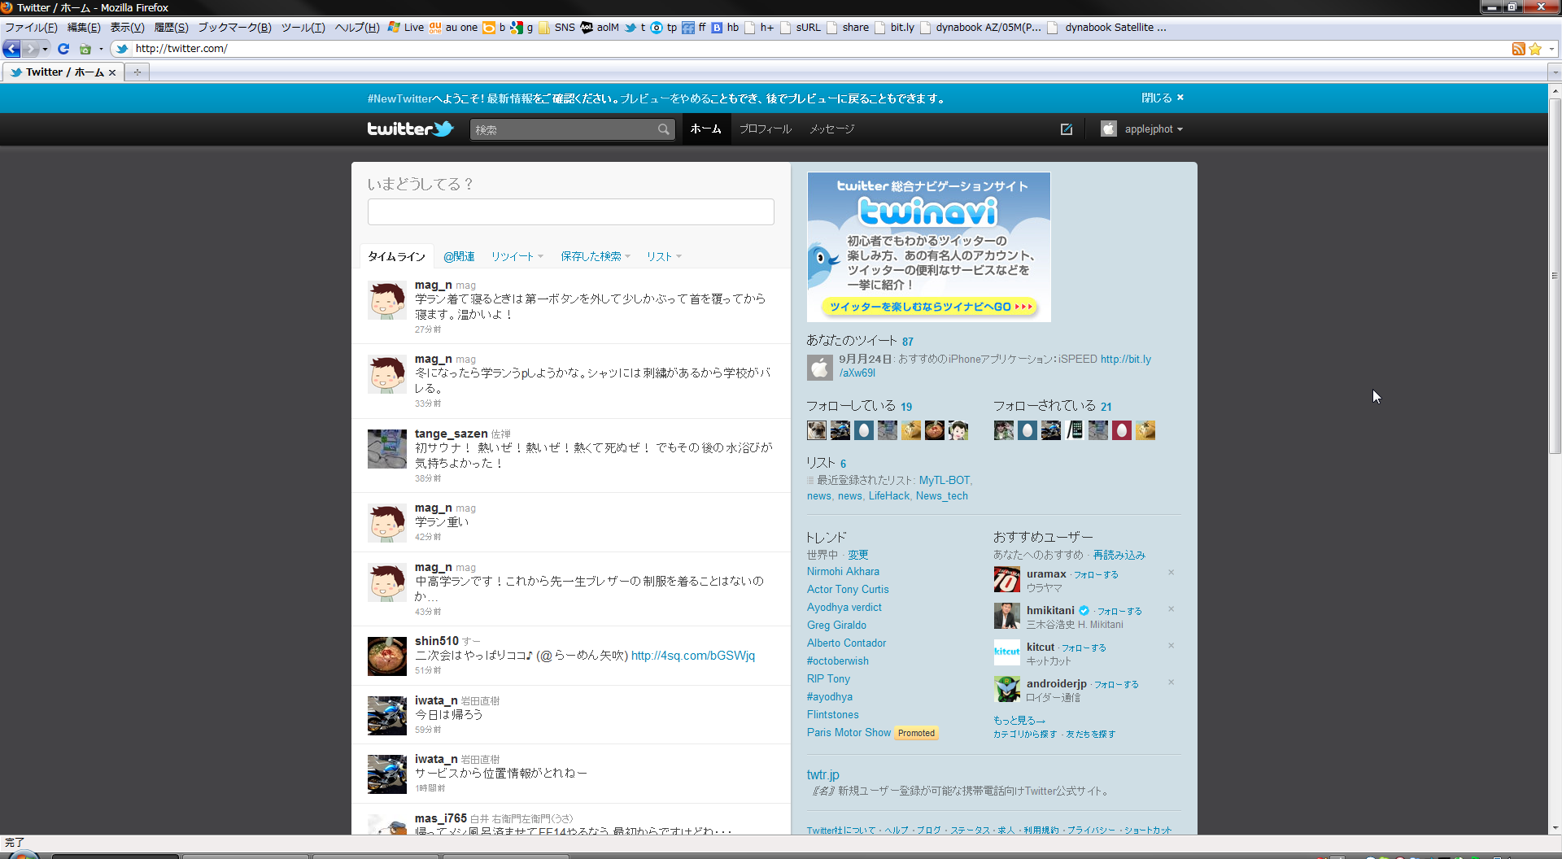Click the いまどうしてる tweet text box
The height and width of the screenshot is (859, 1562).
(x=570, y=211)
